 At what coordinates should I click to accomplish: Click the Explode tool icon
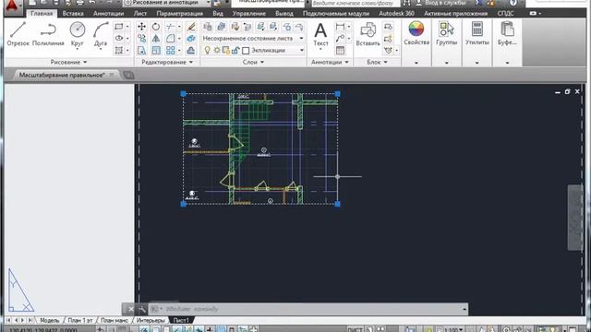(191, 38)
